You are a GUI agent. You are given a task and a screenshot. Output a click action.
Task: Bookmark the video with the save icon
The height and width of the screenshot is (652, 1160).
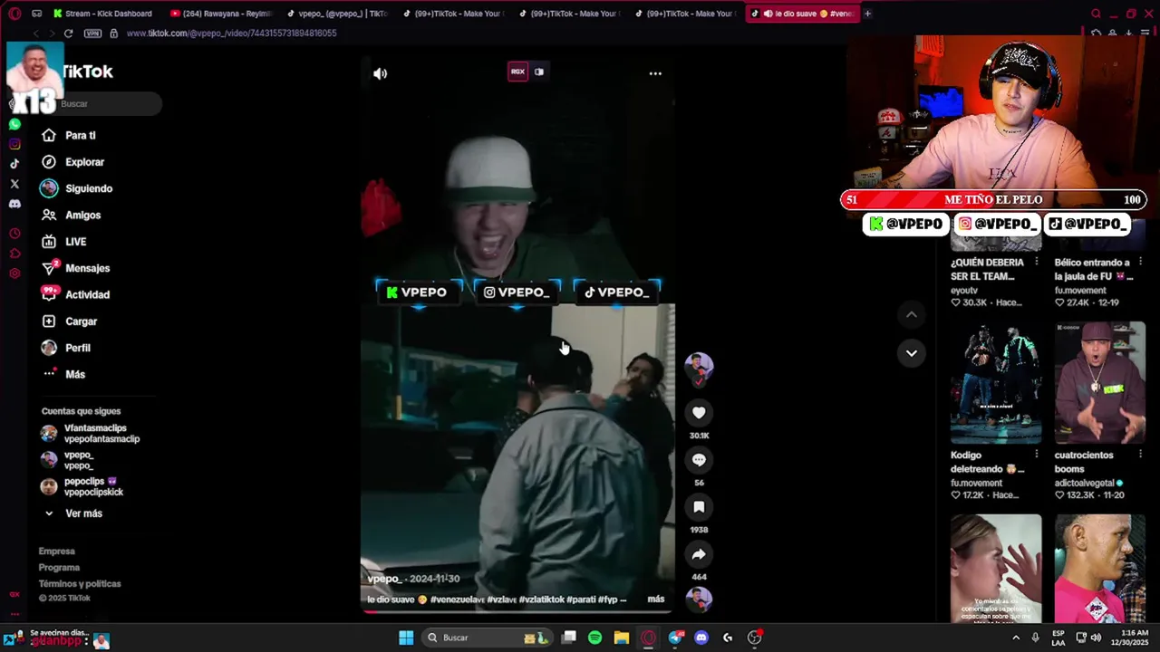pos(699,507)
